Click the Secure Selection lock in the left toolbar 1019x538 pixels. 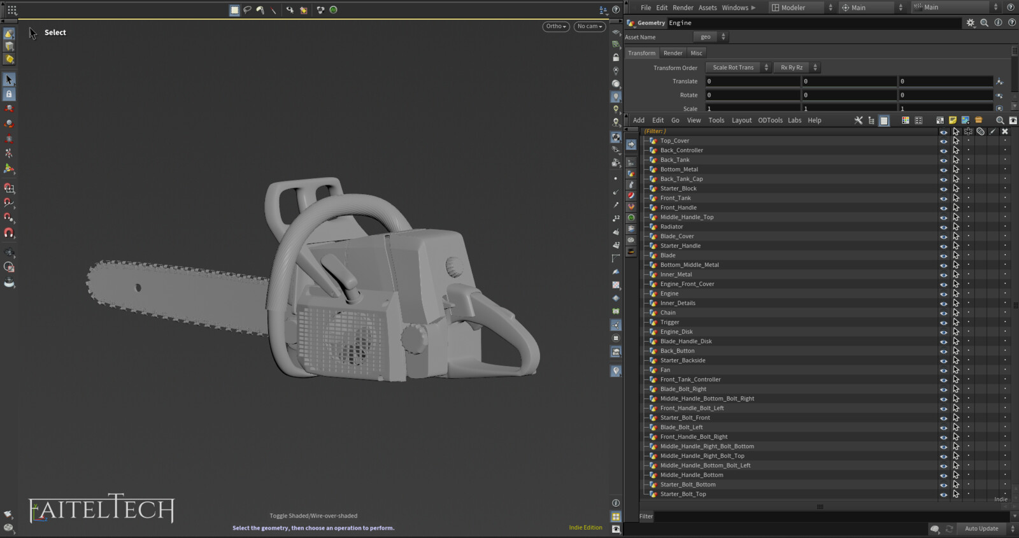pyautogui.click(x=9, y=94)
